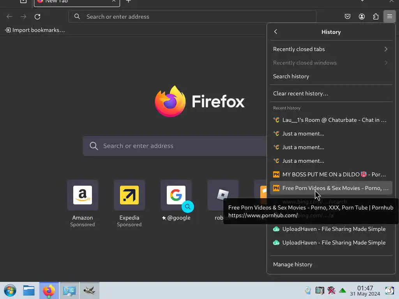Screen dimensions: 399x299
Task: Open the file manager from the taskbar
Action: pyautogui.click(x=29, y=290)
